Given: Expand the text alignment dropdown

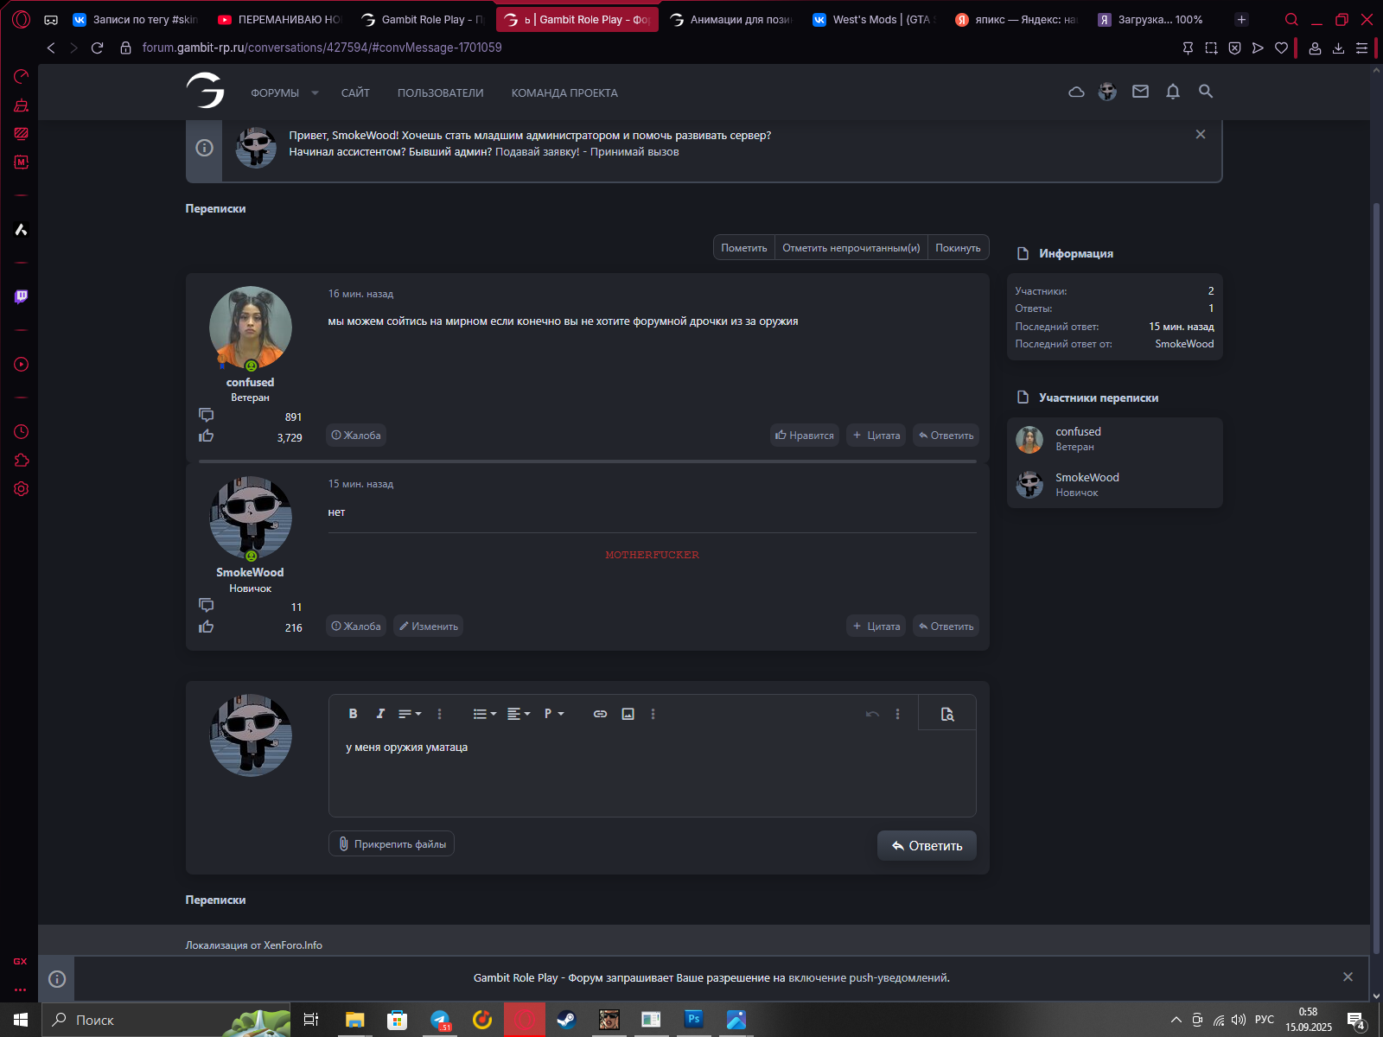Looking at the screenshot, I should [518, 714].
